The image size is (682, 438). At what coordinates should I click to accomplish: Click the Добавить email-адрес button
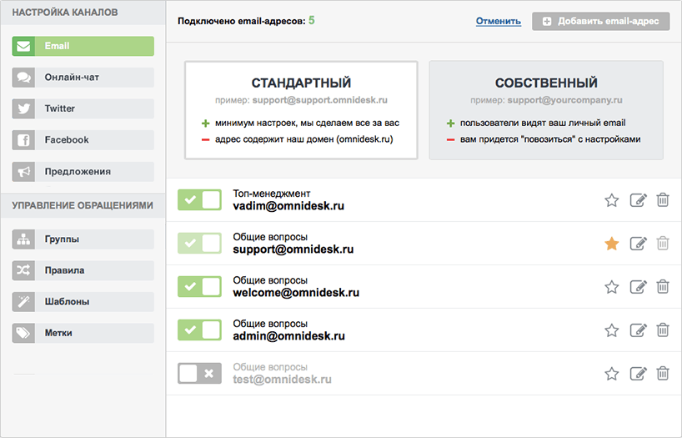[x=600, y=21]
